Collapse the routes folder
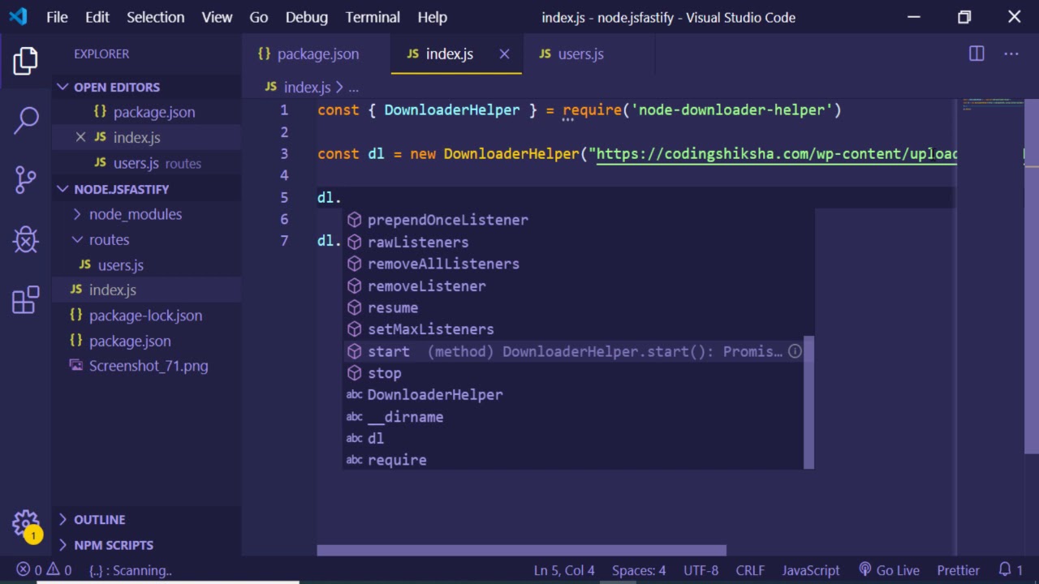 (x=109, y=239)
